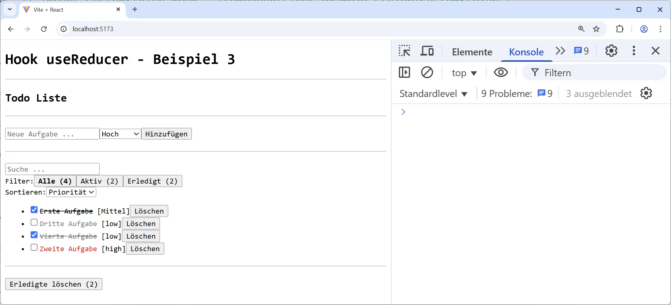Image resolution: width=671 pixels, height=305 pixels.
Task: Check the Zweite Aufgabe checkbox
Action: [x=34, y=247]
